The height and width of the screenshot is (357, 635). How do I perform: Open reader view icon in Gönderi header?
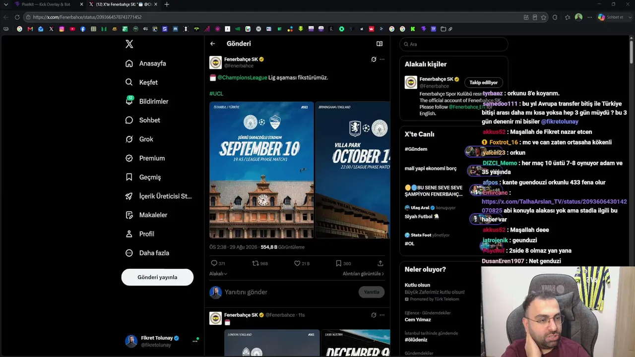pos(380,44)
